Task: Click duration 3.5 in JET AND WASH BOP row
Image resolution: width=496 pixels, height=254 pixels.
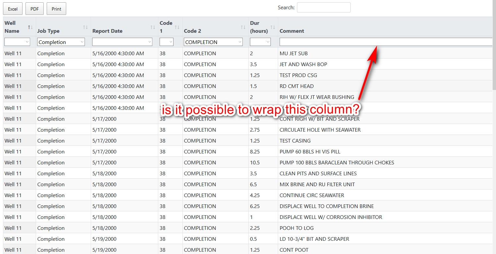Action: 254,64
